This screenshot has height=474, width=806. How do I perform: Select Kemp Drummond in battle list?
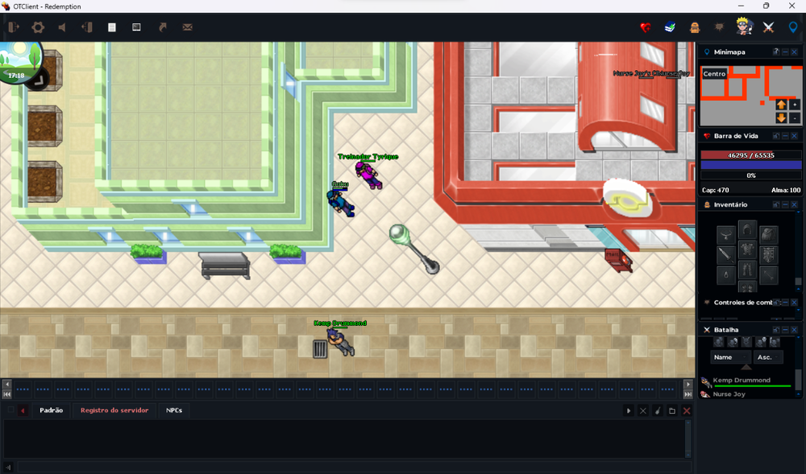pos(742,380)
